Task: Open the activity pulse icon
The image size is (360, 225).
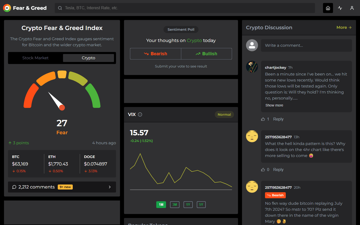Action: 340,8
